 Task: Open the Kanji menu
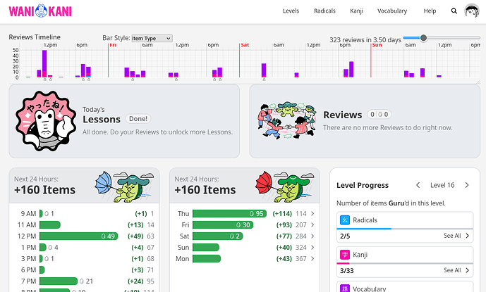(356, 11)
